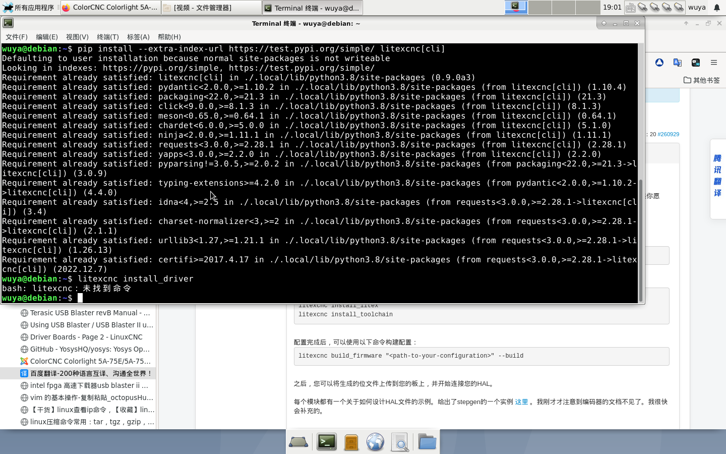Open the blue home folder icon in the dock
The height and width of the screenshot is (454, 726).
[x=427, y=442]
